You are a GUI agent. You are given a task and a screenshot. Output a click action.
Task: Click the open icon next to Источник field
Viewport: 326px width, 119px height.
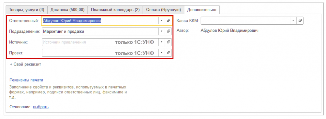point(169,42)
